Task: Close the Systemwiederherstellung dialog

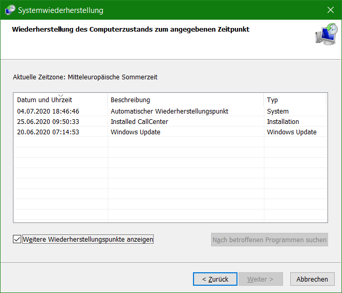Action: click(331, 10)
